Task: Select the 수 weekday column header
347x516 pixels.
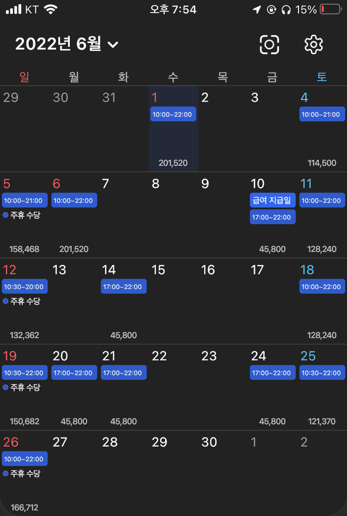Action: click(x=173, y=77)
